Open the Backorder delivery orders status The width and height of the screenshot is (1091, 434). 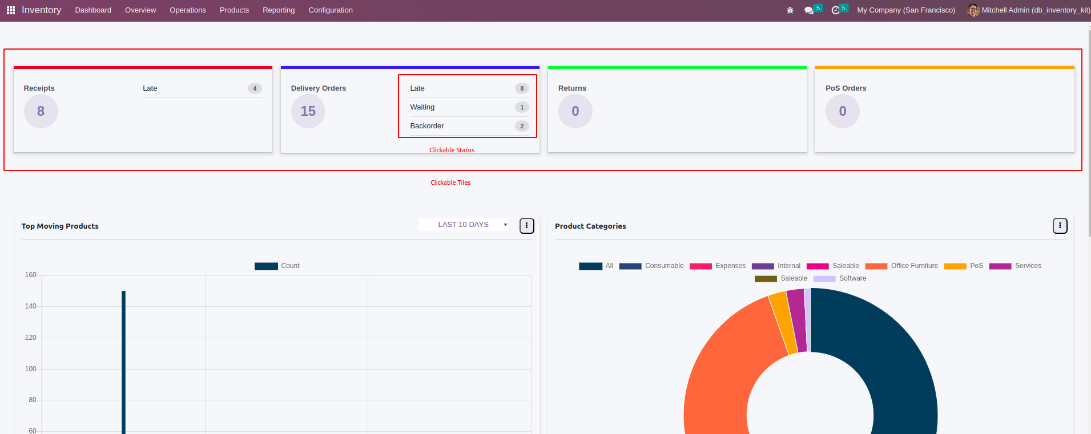click(469, 126)
